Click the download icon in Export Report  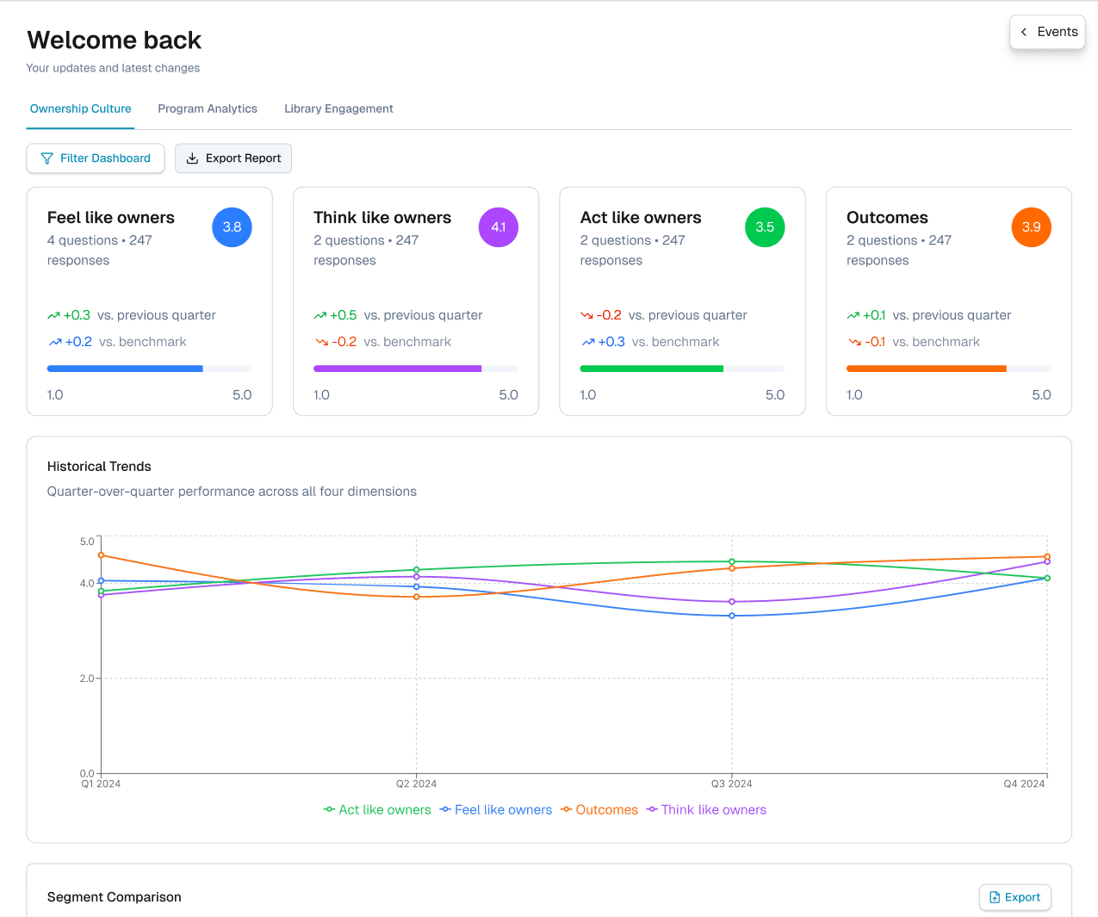[193, 158]
